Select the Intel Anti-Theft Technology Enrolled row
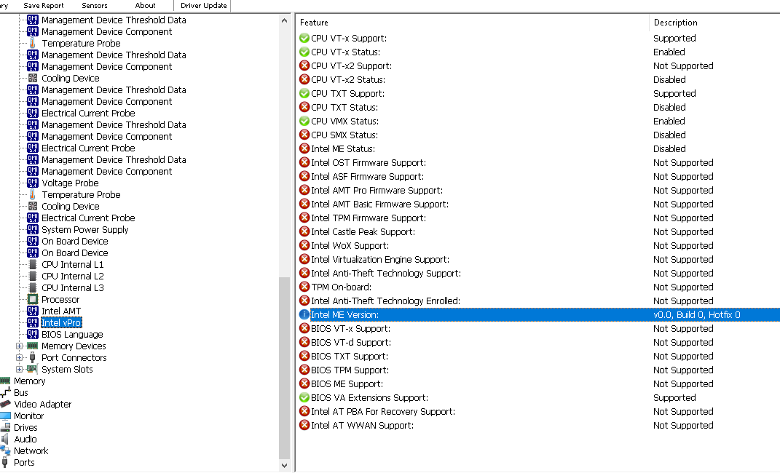The height and width of the screenshot is (473, 780). pyautogui.click(x=538, y=301)
